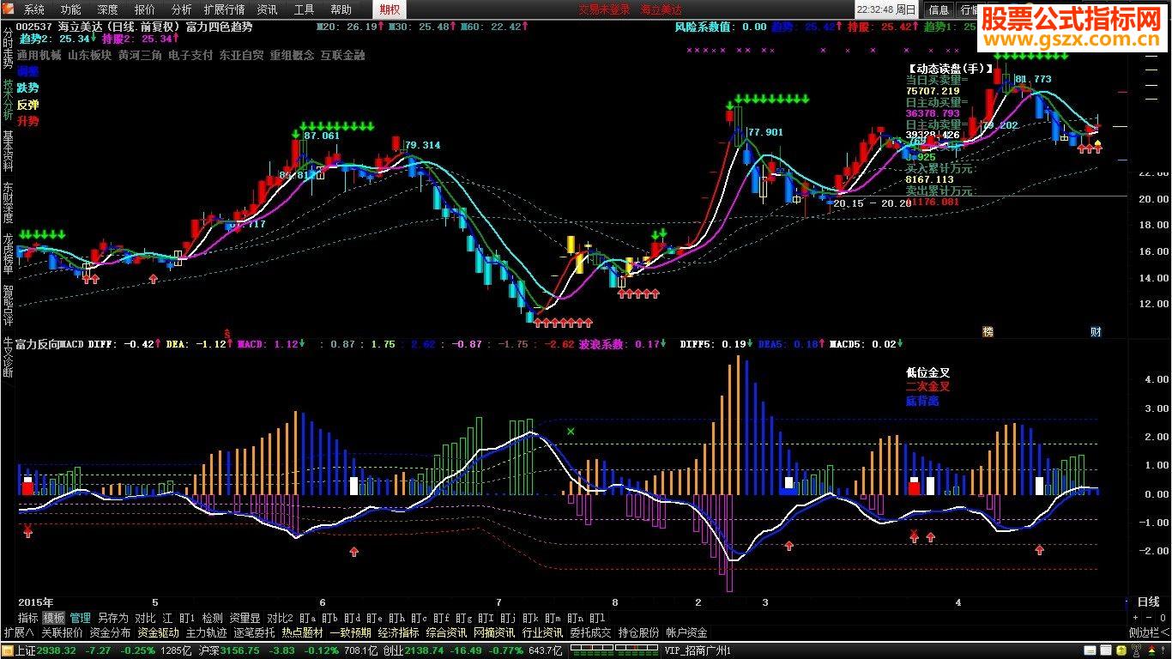Click the 东亚自贸 sector link

(241, 55)
